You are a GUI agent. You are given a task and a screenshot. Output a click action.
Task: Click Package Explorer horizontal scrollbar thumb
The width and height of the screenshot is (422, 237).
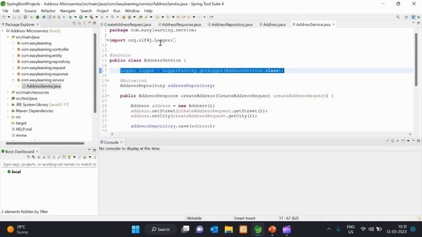(45, 144)
